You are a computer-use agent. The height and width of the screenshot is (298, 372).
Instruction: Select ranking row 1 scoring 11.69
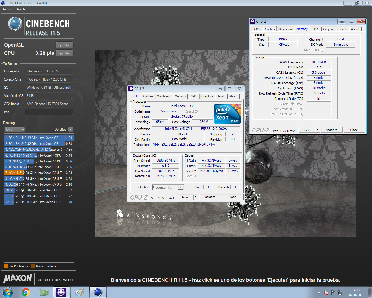click(38, 138)
